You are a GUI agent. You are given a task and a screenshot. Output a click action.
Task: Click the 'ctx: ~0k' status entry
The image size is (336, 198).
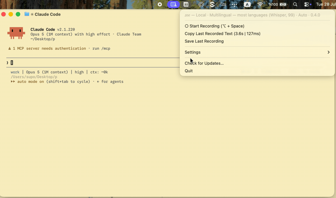(x=99, y=72)
